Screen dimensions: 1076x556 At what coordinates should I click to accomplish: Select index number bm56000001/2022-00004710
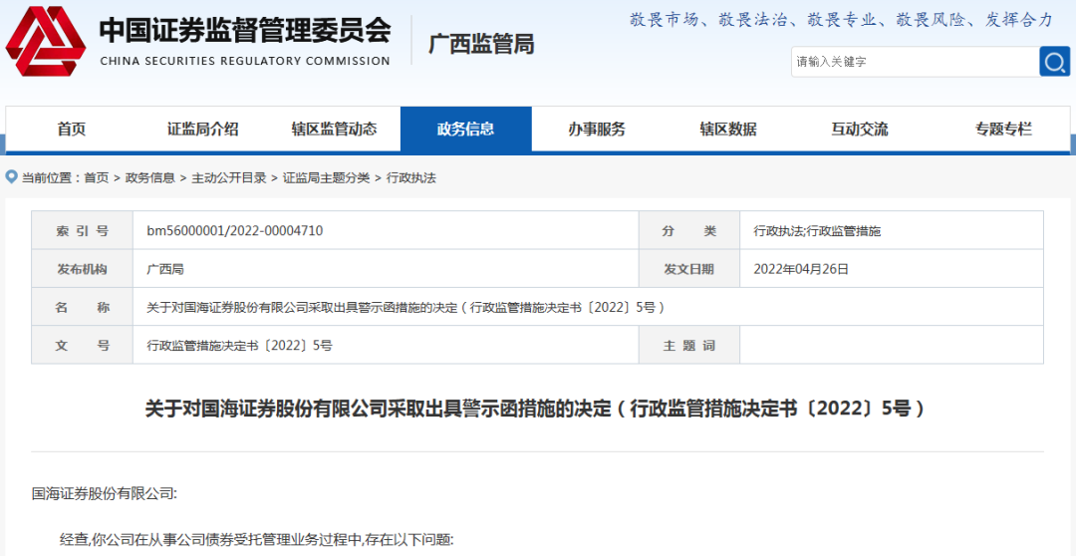click(x=235, y=231)
